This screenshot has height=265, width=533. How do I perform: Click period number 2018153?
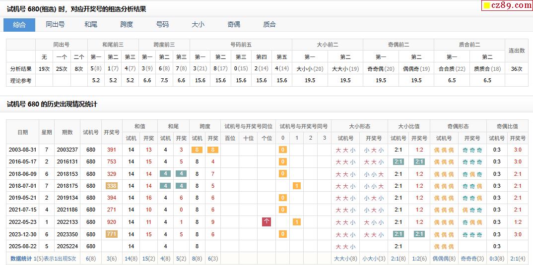(x=67, y=174)
